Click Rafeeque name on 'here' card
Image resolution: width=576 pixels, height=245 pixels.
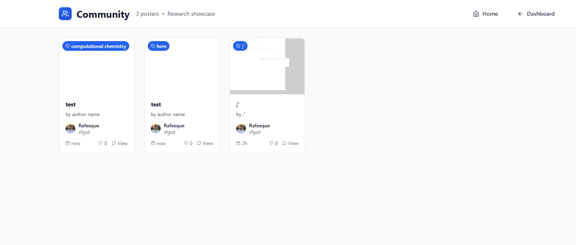pos(174,126)
